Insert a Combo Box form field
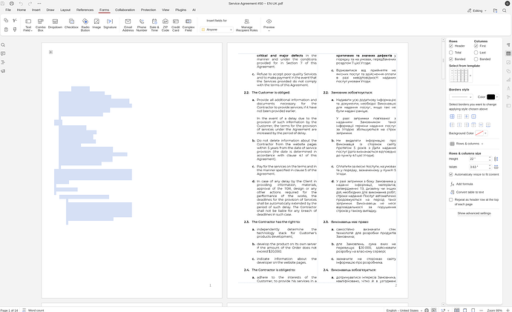The height and width of the screenshot is (312, 512). [41, 29]
